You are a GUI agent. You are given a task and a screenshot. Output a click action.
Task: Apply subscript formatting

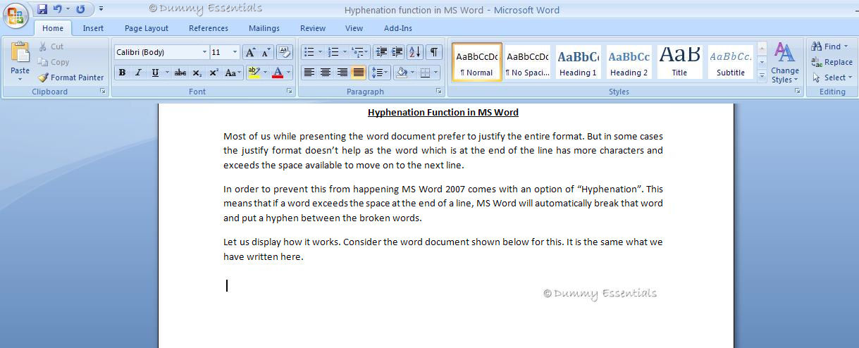pos(197,73)
